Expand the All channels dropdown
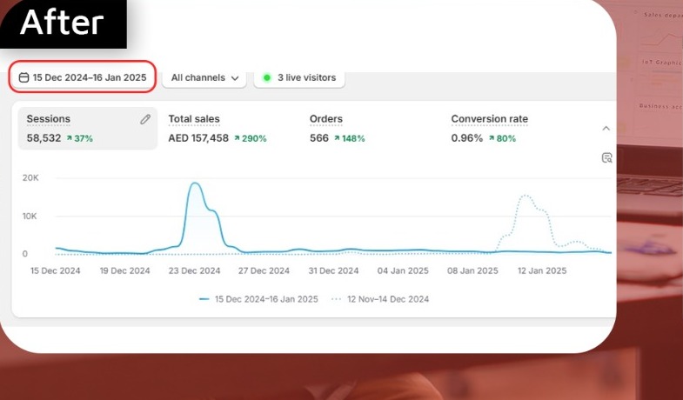Viewport: 683px width, 400px height. click(x=204, y=78)
